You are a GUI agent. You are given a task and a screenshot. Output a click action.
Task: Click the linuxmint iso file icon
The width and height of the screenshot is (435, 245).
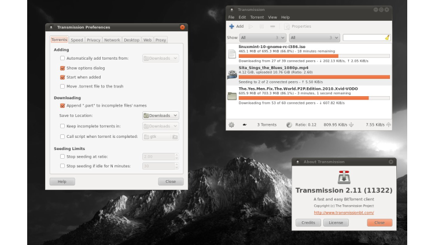tap(232, 54)
